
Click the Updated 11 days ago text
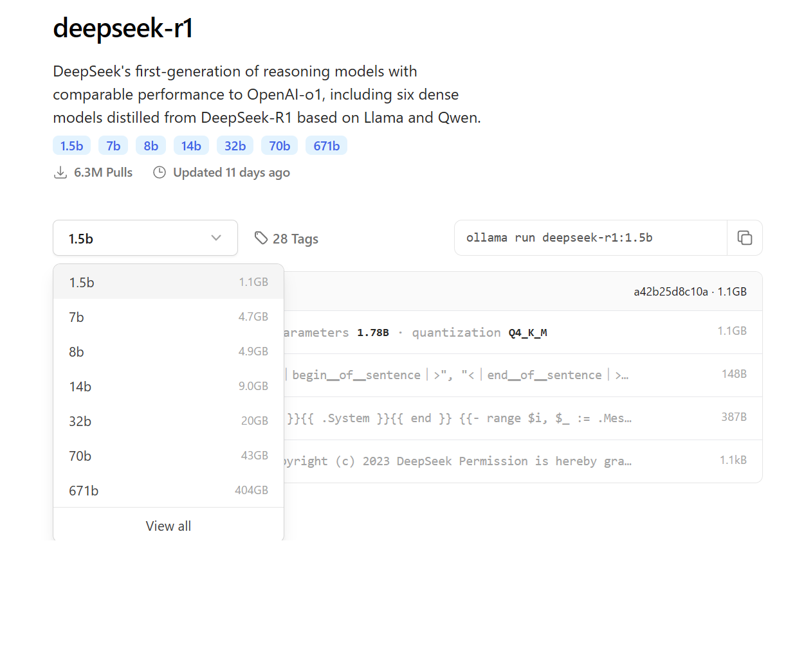(232, 172)
